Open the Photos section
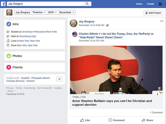Image resolution: width=166 pixels, height=124 pixels. [35, 56]
